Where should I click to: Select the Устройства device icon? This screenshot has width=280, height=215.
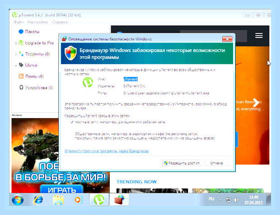click(x=21, y=87)
